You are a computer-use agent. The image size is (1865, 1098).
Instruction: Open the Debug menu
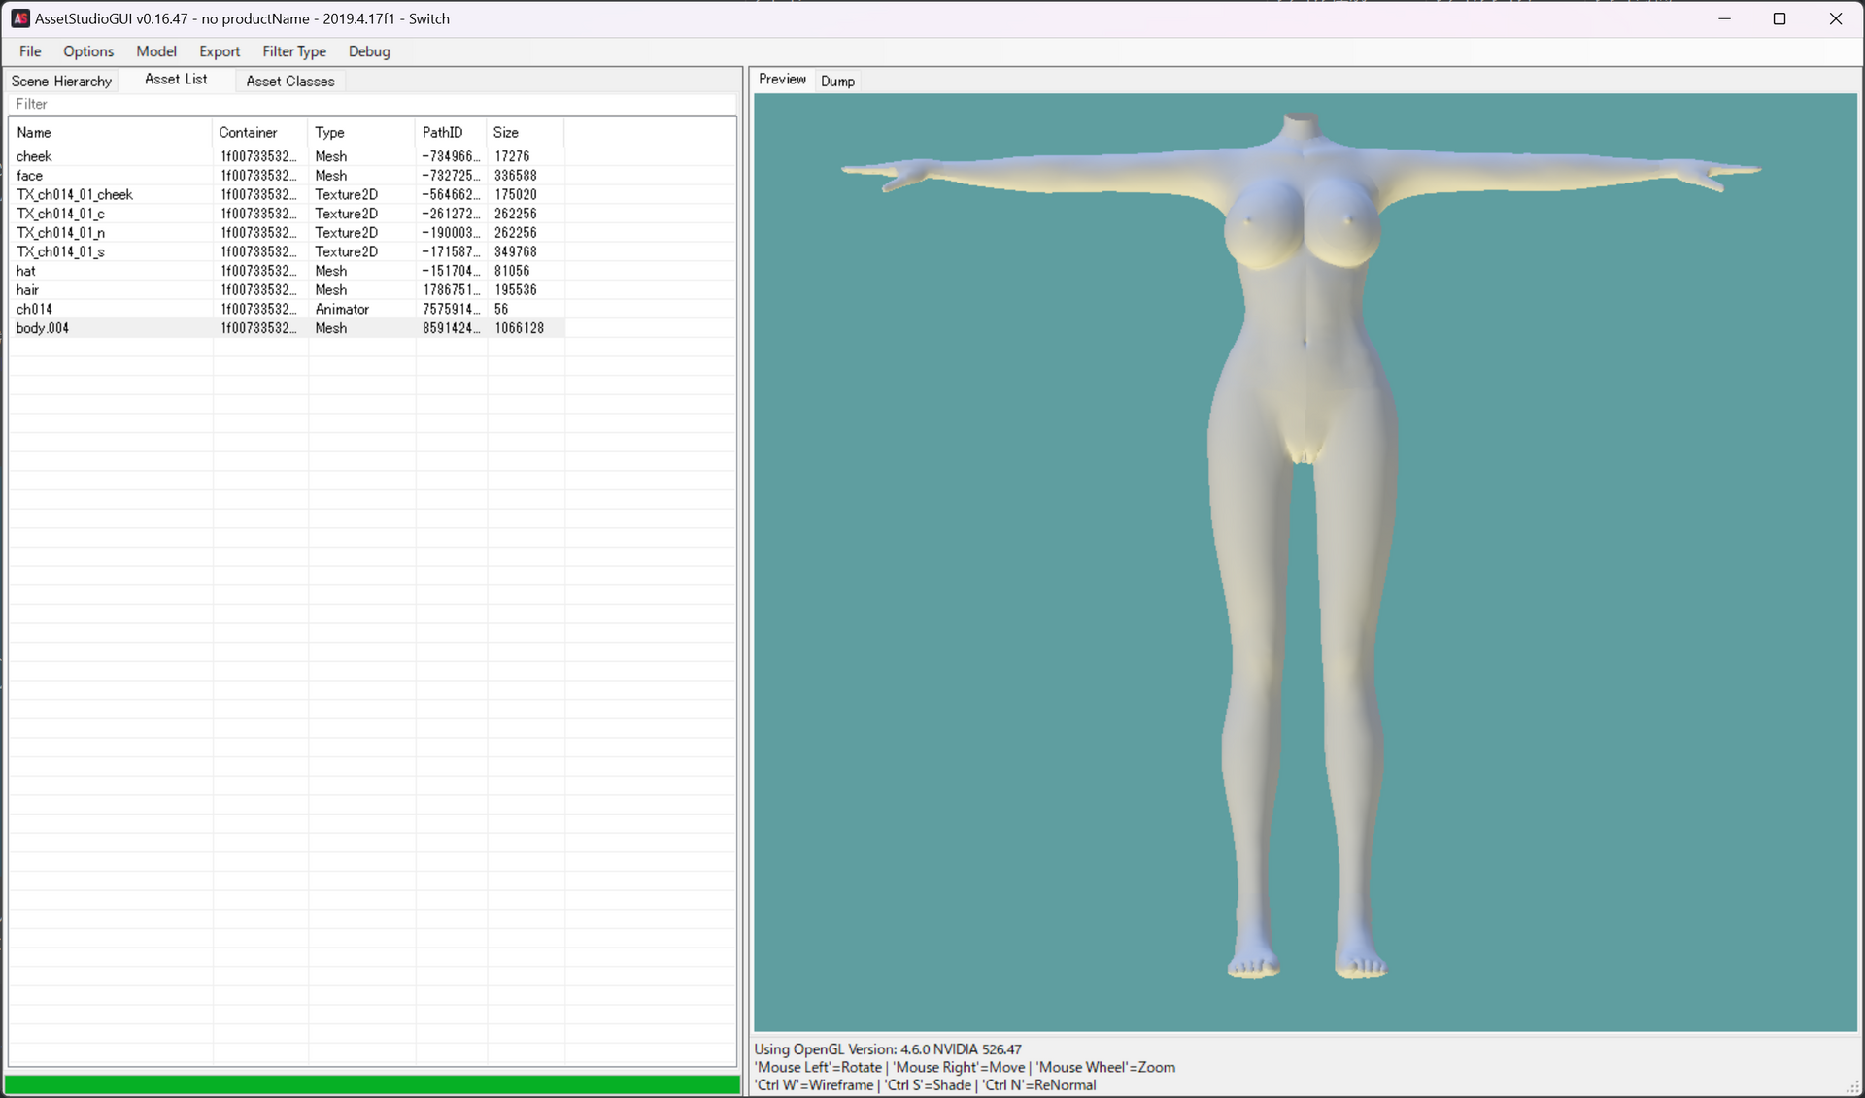click(369, 51)
